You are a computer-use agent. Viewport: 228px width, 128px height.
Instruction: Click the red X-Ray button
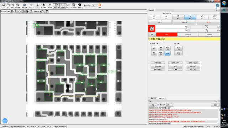(x=167, y=34)
